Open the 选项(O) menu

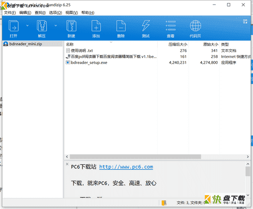[56, 13]
